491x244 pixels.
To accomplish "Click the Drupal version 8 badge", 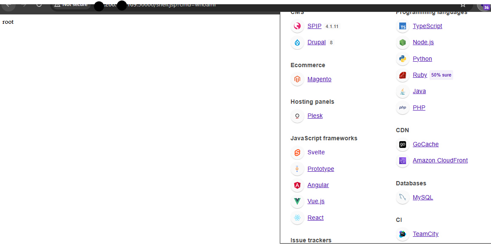I will tap(331, 43).
